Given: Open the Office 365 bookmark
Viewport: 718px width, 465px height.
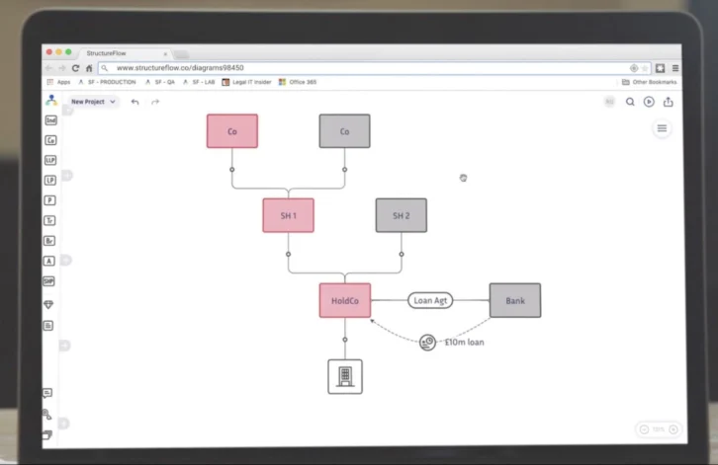Looking at the screenshot, I should (301, 82).
